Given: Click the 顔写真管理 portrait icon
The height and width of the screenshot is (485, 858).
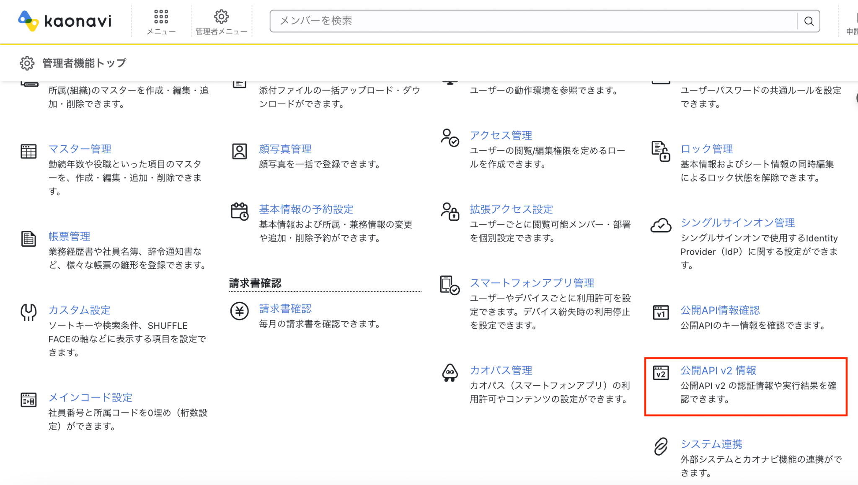Looking at the screenshot, I should 240,151.
